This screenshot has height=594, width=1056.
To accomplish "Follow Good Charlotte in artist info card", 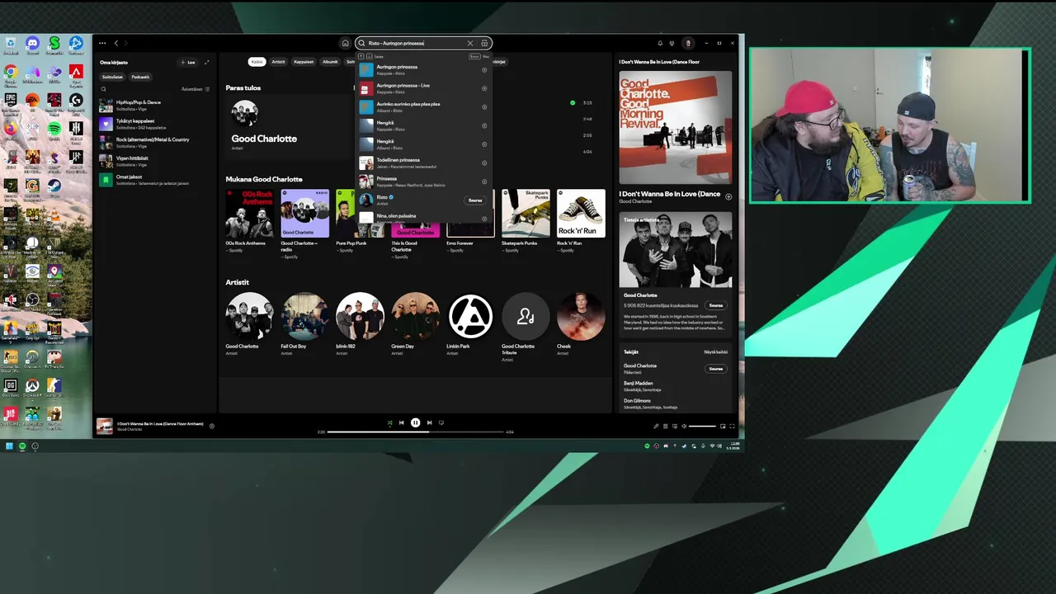I will [716, 305].
